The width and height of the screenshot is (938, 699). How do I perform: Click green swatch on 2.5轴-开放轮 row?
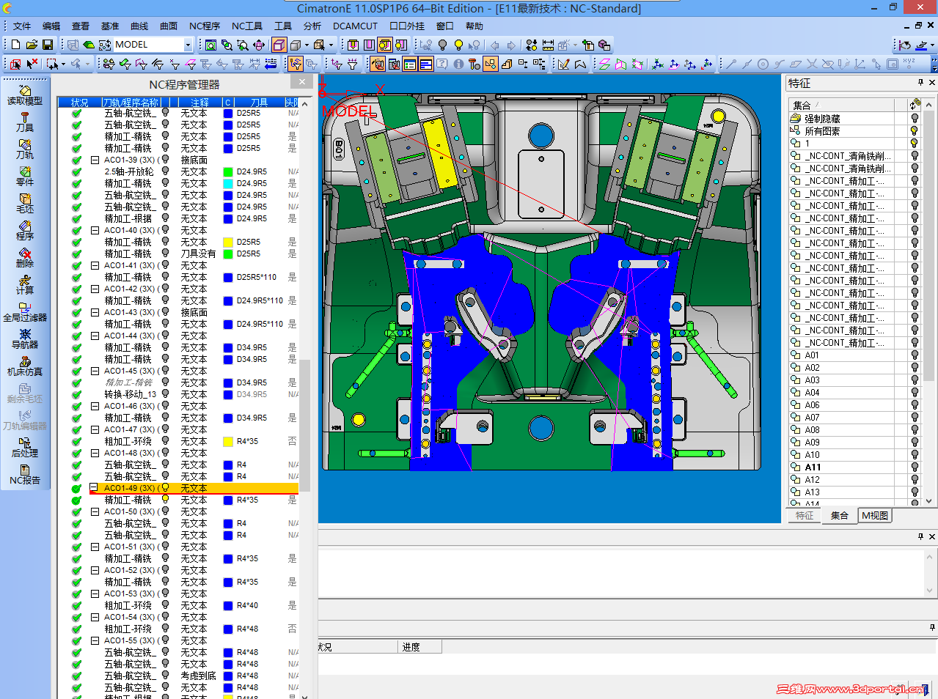(x=228, y=171)
